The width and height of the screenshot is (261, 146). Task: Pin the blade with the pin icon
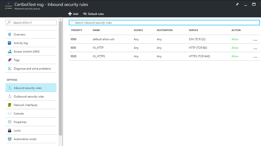(x=237, y=4)
